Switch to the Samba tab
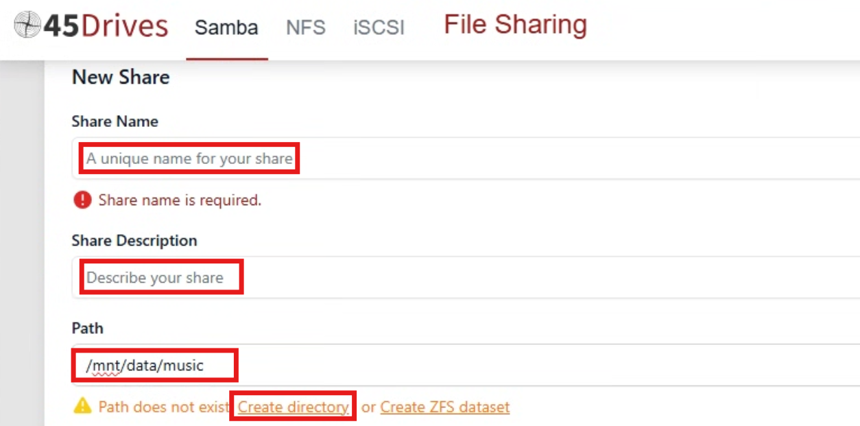860x426 pixels. (226, 27)
